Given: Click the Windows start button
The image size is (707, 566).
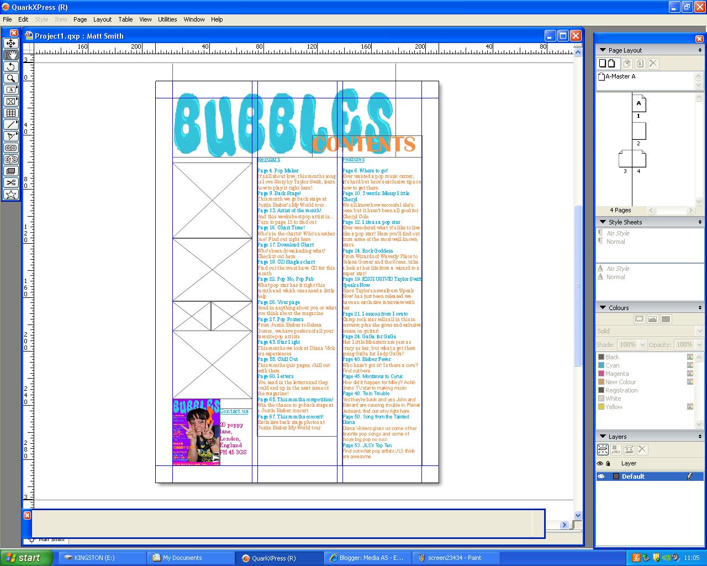Looking at the screenshot, I should click(x=26, y=558).
